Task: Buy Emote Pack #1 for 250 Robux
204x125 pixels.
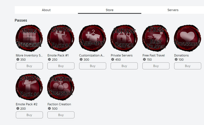Action: (x=61, y=66)
